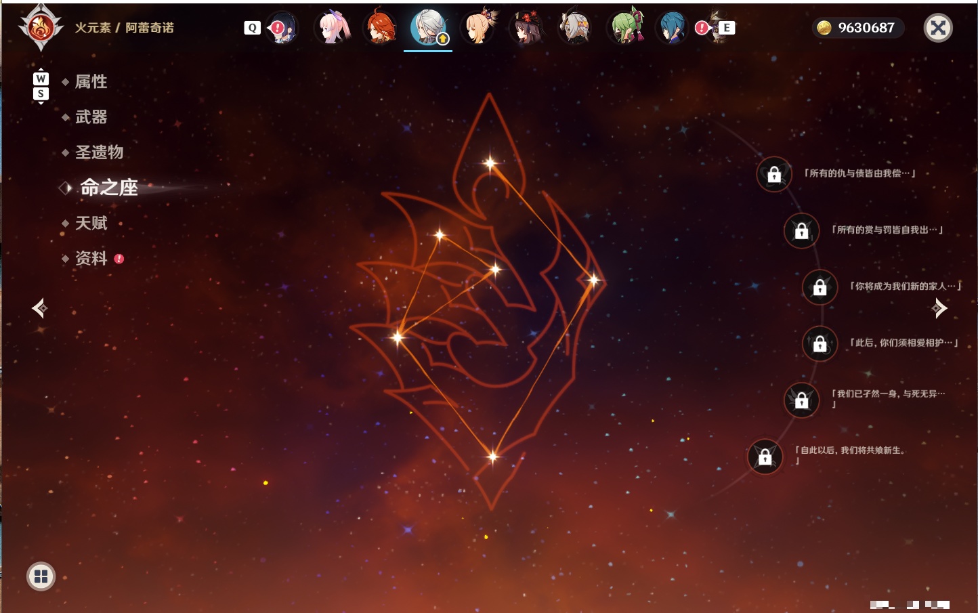Open the 资料 profile tab
The height and width of the screenshot is (613, 978).
click(91, 258)
